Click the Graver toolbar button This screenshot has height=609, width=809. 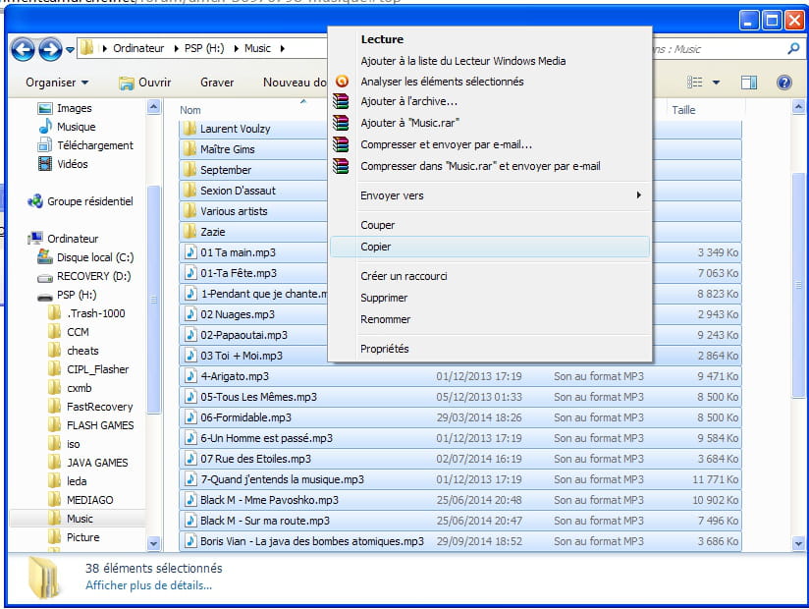(217, 83)
